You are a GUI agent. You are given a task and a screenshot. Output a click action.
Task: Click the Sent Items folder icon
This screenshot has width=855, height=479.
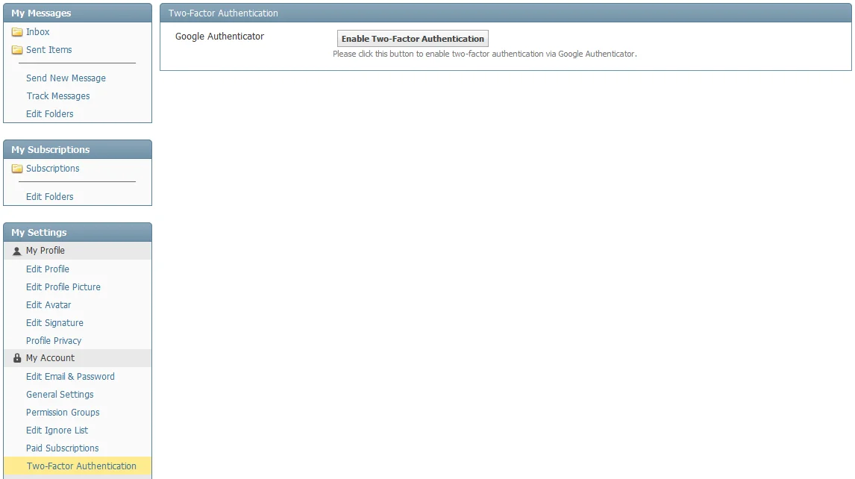[17, 50]
